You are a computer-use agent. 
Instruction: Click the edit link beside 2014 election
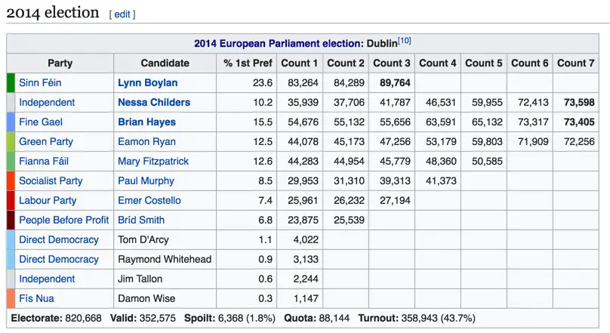(x=122, y=14)
